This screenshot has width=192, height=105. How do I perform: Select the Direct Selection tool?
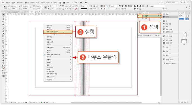3,17
